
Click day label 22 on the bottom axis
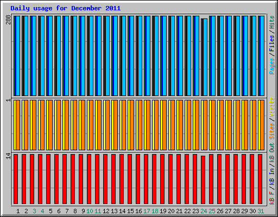pyautogui.click(x=187, y=211)
